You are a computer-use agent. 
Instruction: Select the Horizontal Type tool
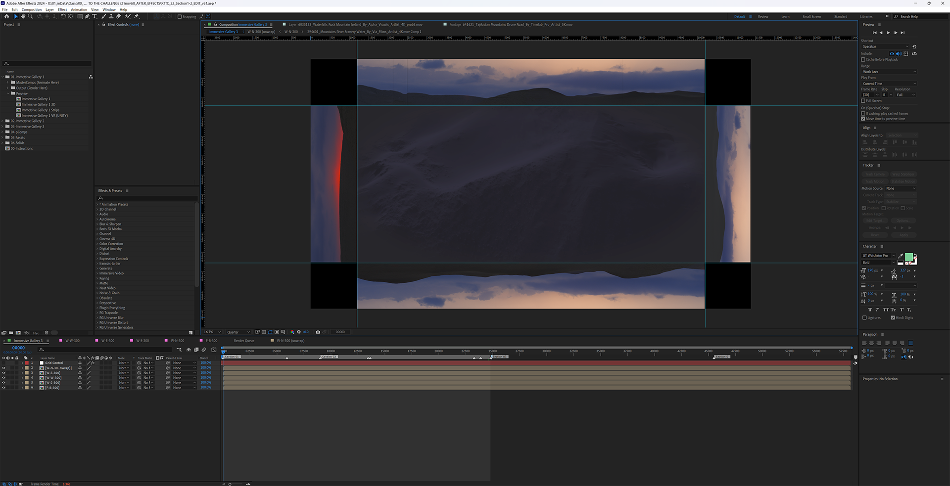pyautogui.click(x=95, y=16)
